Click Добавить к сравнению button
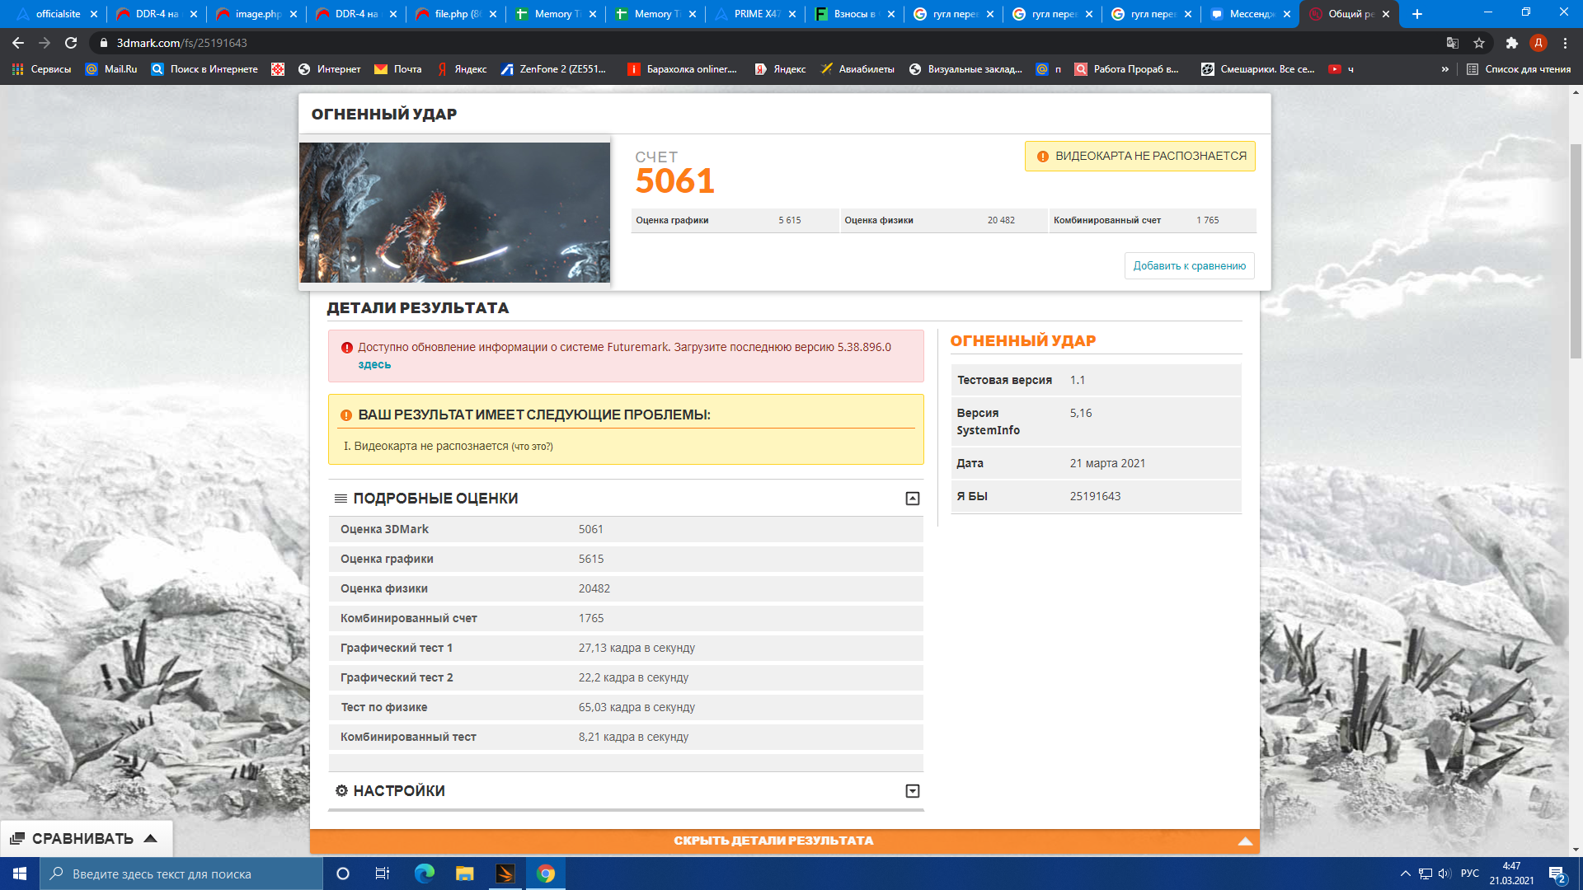 1189,266
